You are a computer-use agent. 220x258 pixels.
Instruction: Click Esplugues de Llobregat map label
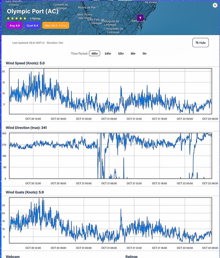[x=110, y=23]
